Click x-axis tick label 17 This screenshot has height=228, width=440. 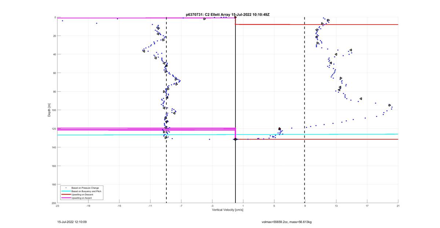tap(367, 206)
